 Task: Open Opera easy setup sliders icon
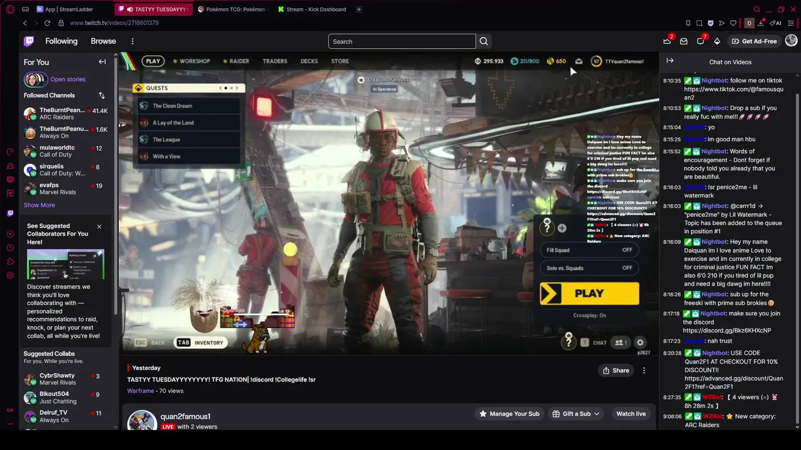pyautogui.click(x=792, y=23)
